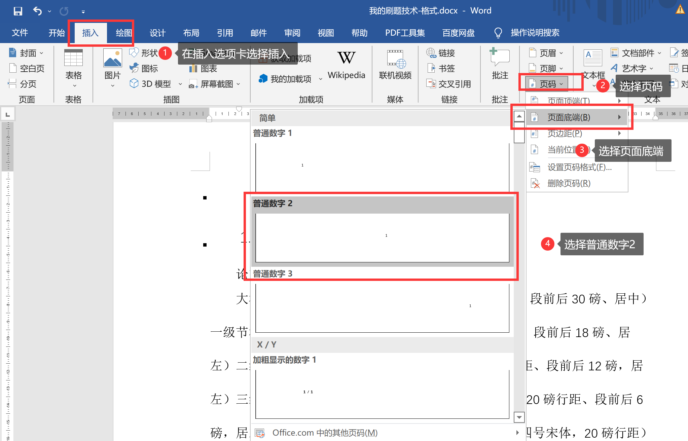
Task: Click the ruler tab selector button
Action: [x=8, y=114]
